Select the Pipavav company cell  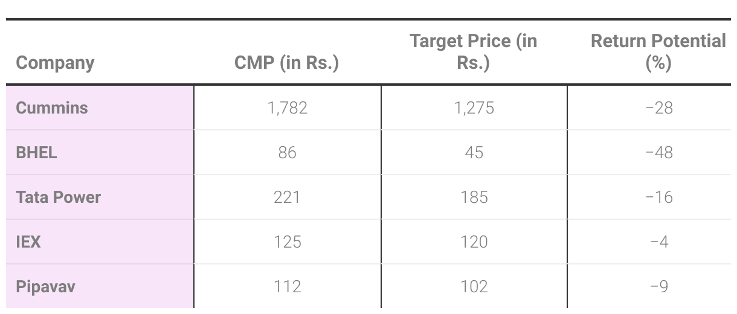click(46, 286)
